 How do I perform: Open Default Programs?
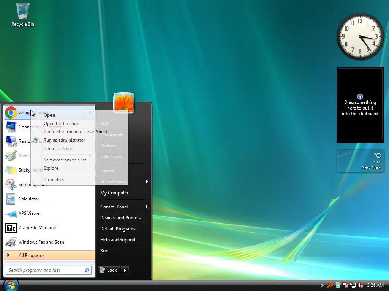point(118,229)
